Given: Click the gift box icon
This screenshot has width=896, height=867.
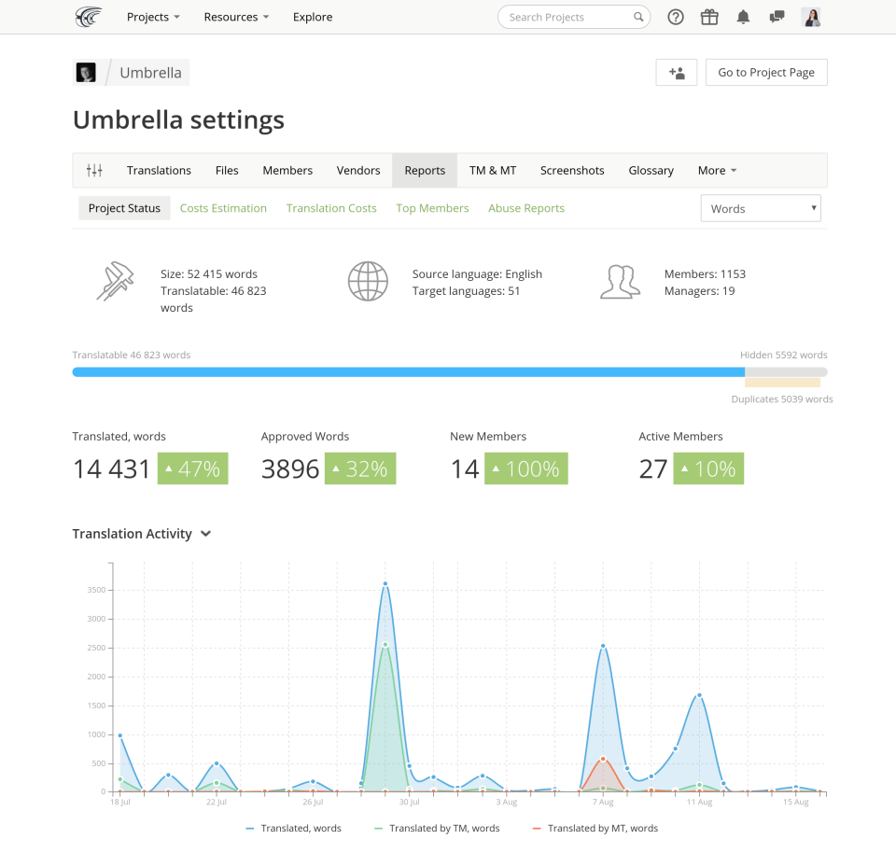Looking at the screenshot, I should (709, 17).
